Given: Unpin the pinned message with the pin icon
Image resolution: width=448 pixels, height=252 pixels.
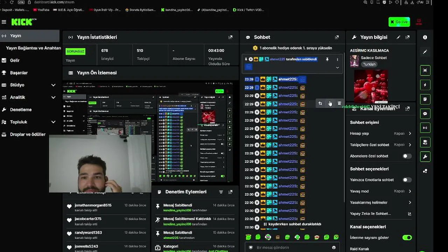Looking at the screenshot, I should 327,59.
